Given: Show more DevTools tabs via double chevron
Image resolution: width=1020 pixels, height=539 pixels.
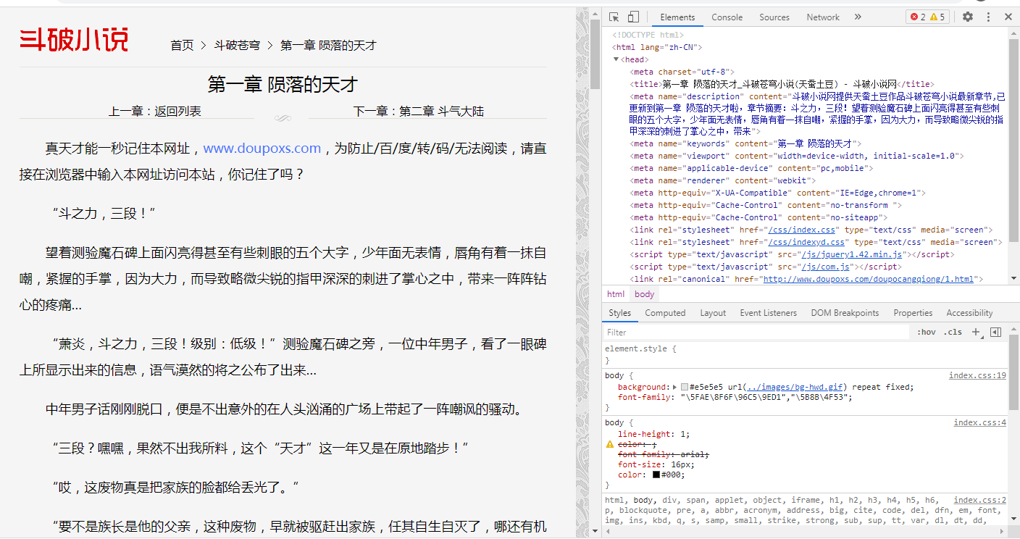Looking at the screenshot, I should (x=858, y=17).
